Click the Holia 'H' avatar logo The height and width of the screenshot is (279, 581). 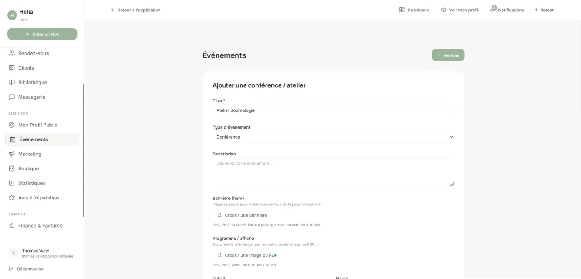click(12, 15)
